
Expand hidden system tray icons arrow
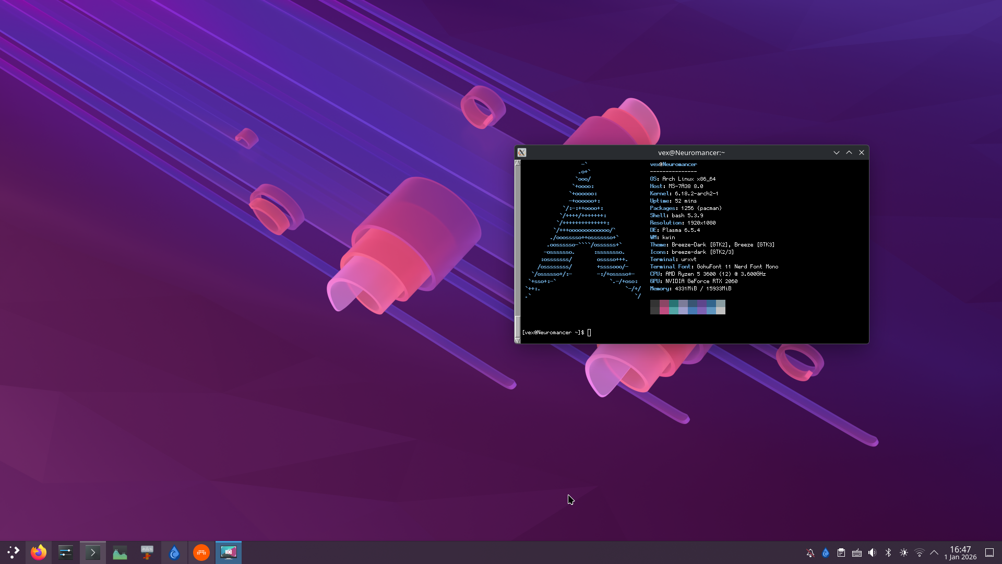click(934, 553)
